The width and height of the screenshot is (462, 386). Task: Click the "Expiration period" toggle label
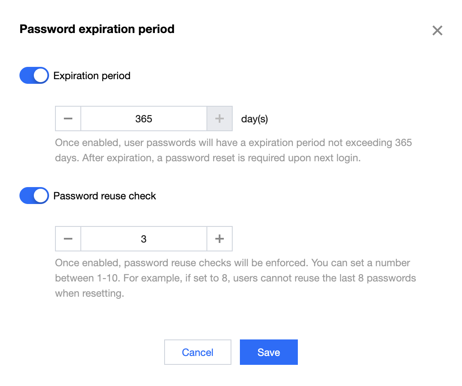tap(92, 76)
